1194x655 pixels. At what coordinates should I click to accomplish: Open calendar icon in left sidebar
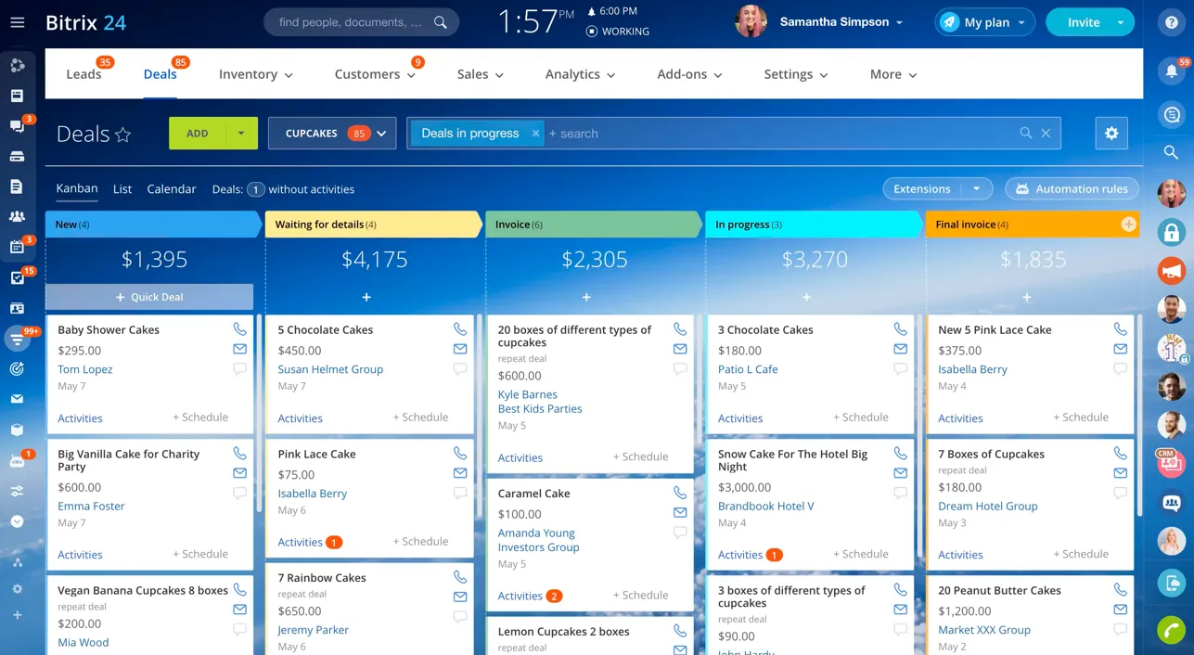(x=17, y=247)
